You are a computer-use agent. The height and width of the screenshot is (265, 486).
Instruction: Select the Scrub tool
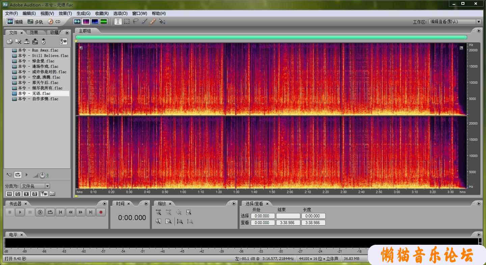[162, 21]
